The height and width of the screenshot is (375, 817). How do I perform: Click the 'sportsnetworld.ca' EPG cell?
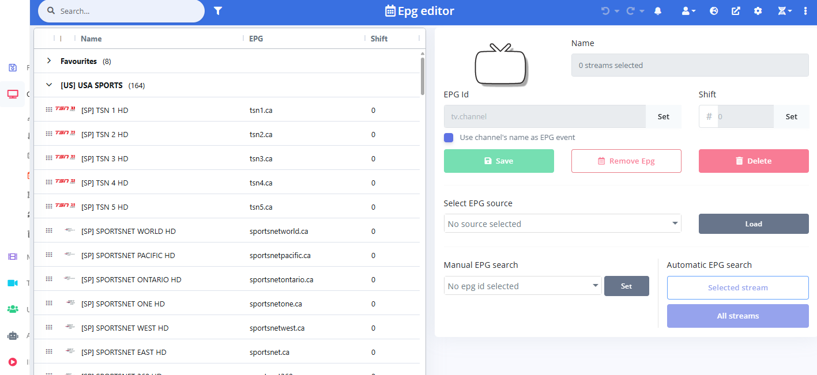[x=279, y=231]
